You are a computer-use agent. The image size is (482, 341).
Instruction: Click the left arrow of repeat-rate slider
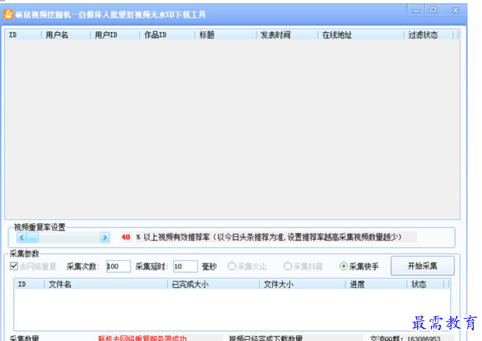click(x=21, y=237)
